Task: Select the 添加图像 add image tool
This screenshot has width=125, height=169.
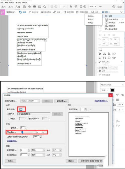Action: (46, 12)
